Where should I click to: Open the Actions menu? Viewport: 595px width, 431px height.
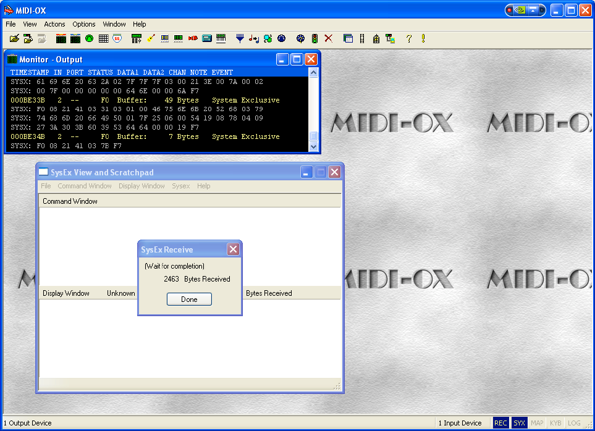(54, 24)
